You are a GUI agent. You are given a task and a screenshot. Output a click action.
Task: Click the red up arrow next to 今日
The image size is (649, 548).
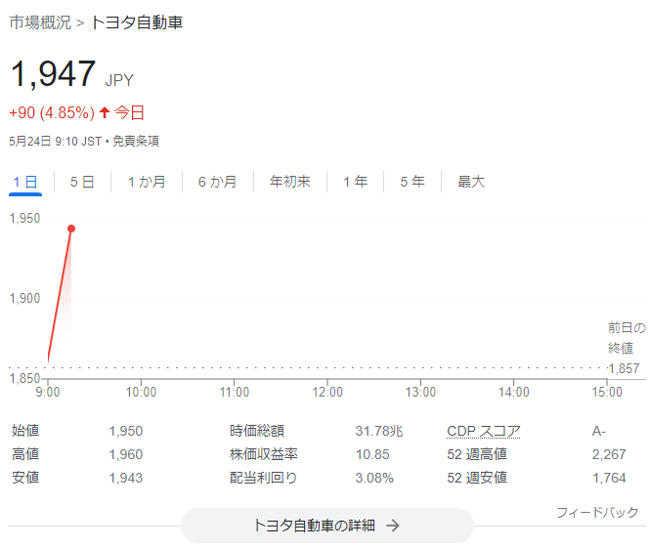pos(105,112)
